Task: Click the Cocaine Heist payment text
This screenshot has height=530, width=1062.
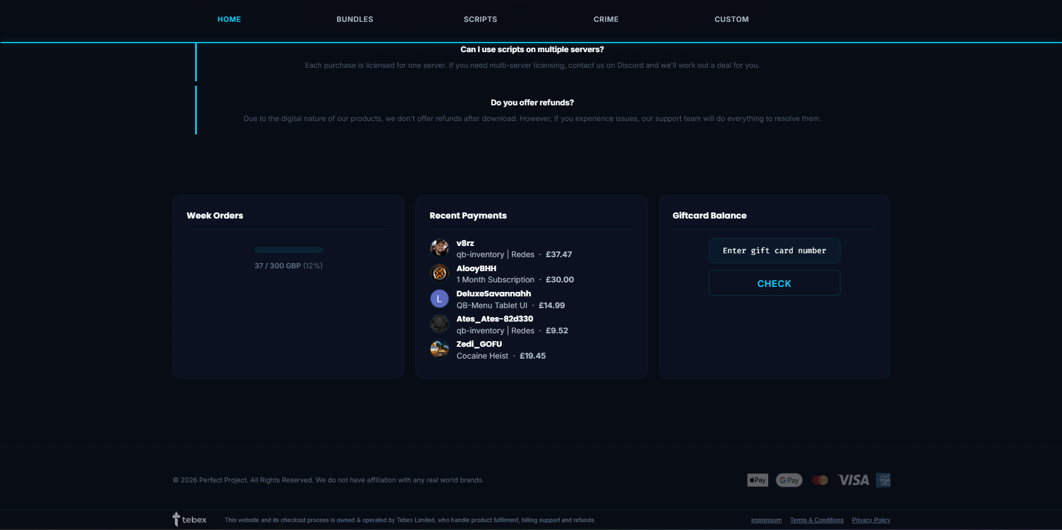Action: 483,356
